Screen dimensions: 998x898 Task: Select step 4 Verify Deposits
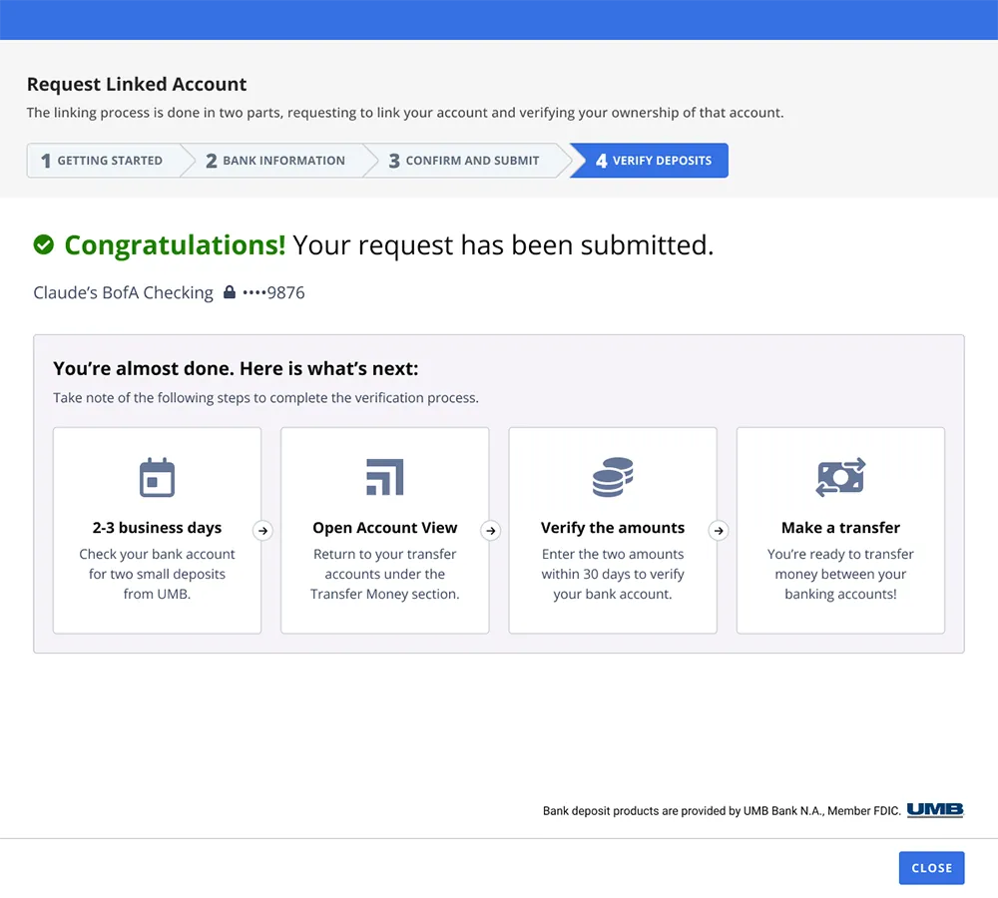pos(650,161)
